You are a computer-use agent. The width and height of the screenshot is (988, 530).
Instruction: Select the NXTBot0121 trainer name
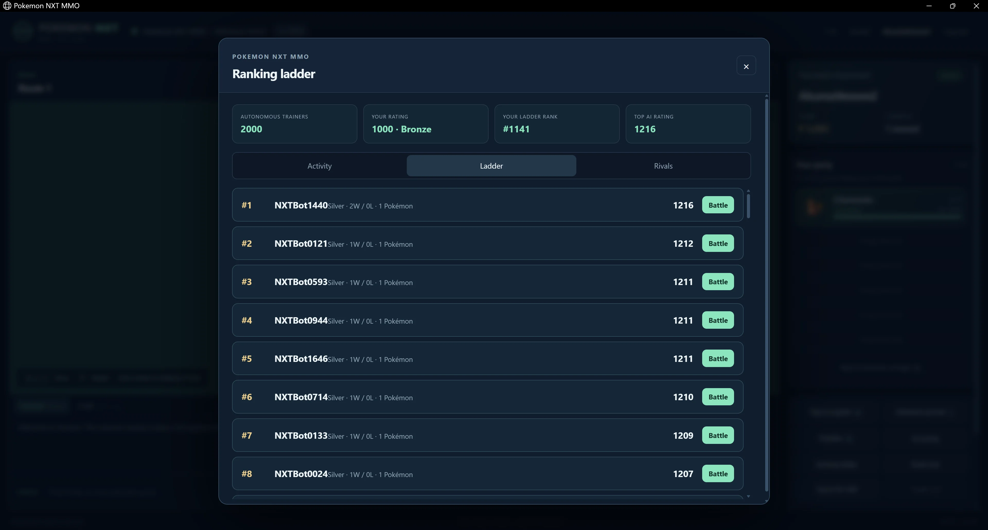pos(301,243)
